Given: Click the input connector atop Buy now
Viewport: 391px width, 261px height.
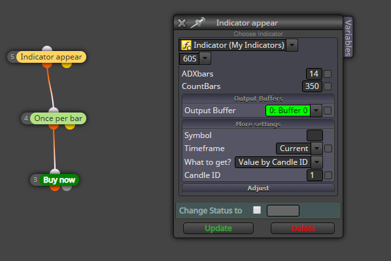Looking at the screenshot, I should (55, 171).
